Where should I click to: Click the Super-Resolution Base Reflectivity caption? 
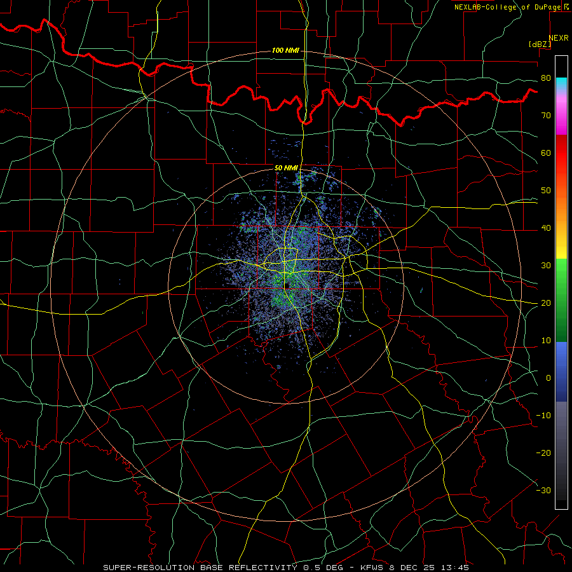click(285, 568)
